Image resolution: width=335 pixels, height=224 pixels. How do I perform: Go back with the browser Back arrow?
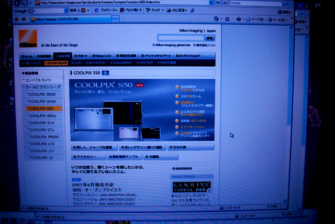pyautogui.click(x=17, y=3)
